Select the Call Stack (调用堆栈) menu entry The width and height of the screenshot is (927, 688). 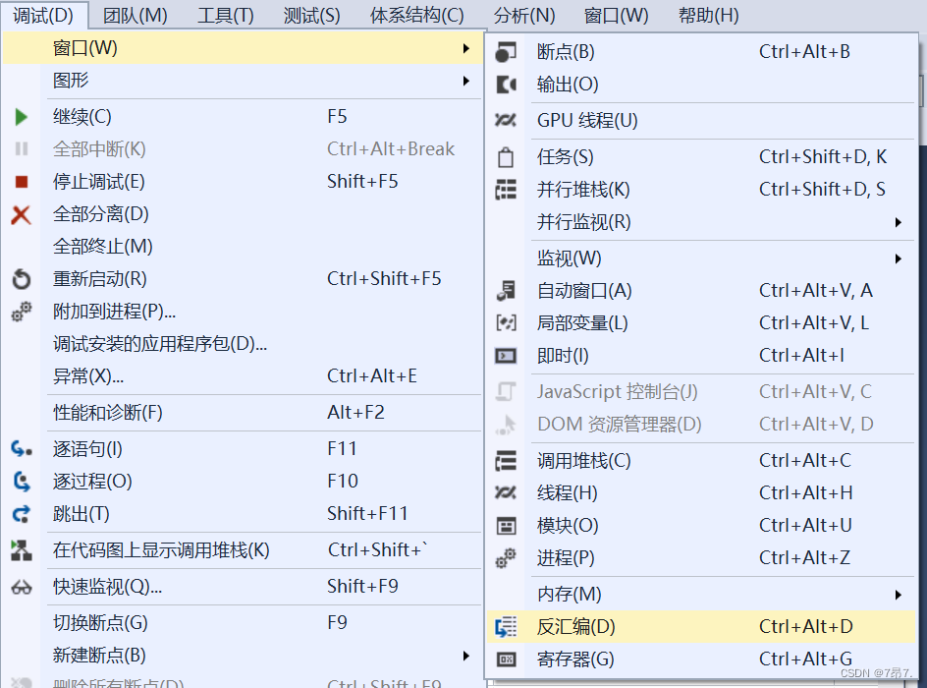click(x=583, y=461)
